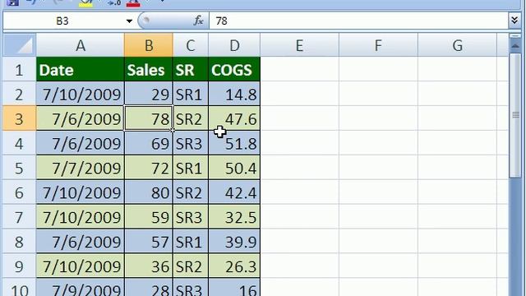Open the Name Box dropdown arrow
The height and width of the screenshot is (296, 526).
(129, 21)
